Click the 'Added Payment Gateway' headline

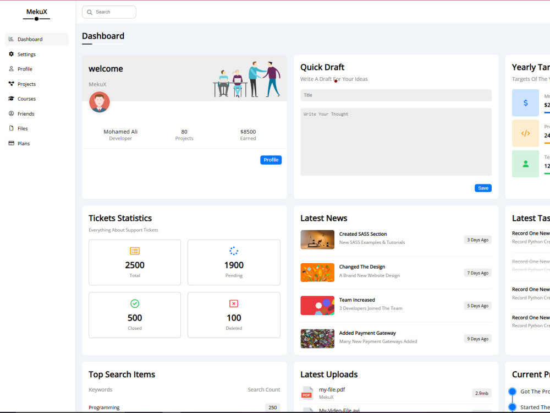pos(367,333)
